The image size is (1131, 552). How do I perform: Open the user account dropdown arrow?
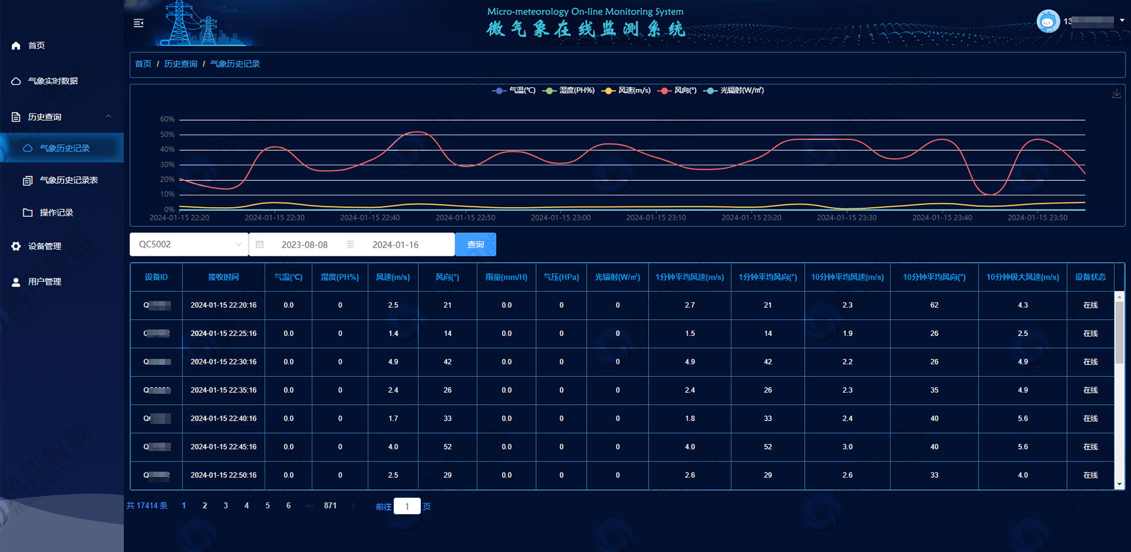click(x=1122, y=21)
